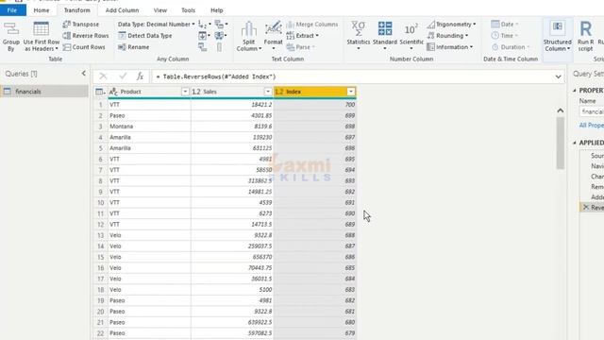Switch to the View tab
Image resolution: width=604 pixels, height=340 pixels.
160,10
